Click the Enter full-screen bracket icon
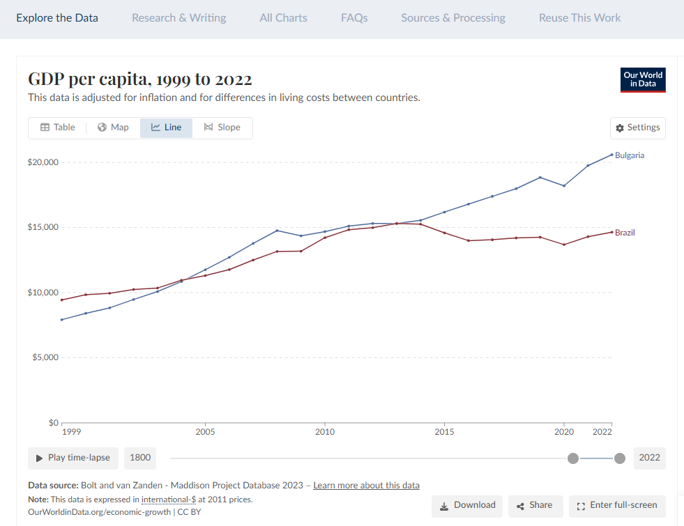Screen dimensions: 684x526 pos(581,506)
